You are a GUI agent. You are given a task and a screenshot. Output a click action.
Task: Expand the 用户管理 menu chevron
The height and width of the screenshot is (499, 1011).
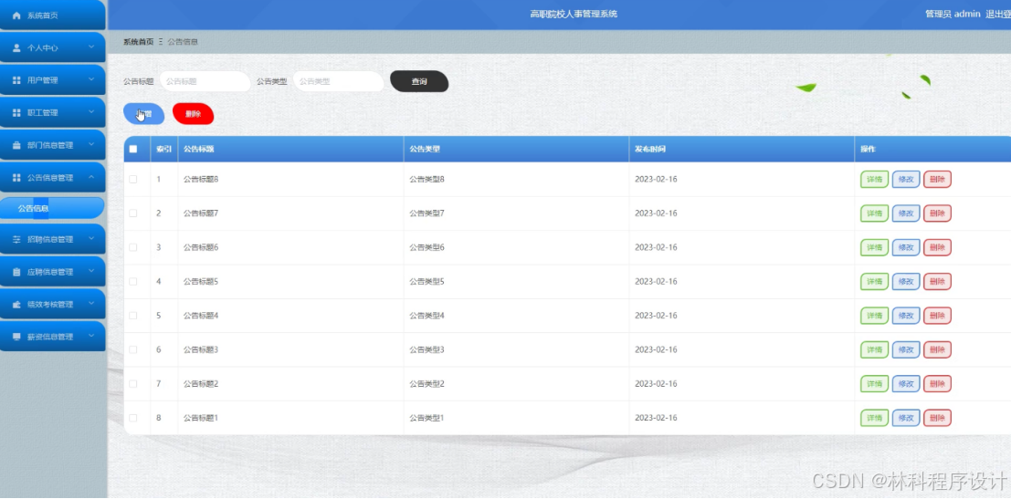click(91, 79)
